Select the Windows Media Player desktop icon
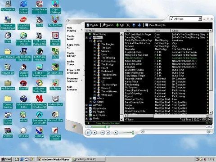The width and height of the screenshot is (216, 162). pos(40,86)
